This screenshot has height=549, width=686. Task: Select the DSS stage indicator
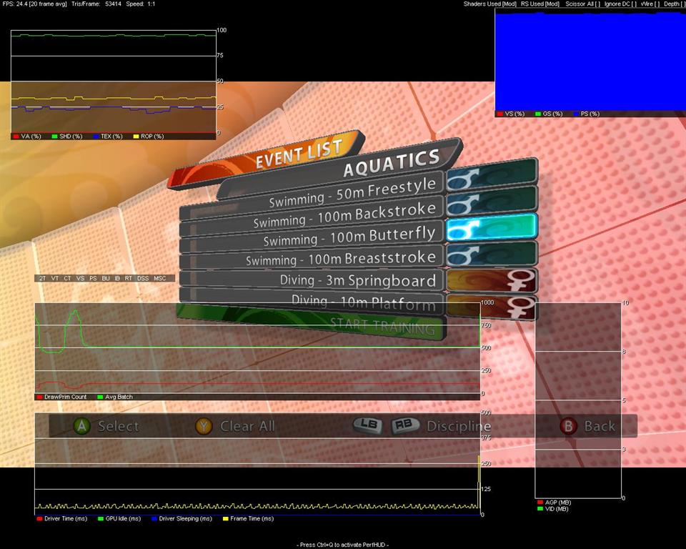[x=143, y=278]
